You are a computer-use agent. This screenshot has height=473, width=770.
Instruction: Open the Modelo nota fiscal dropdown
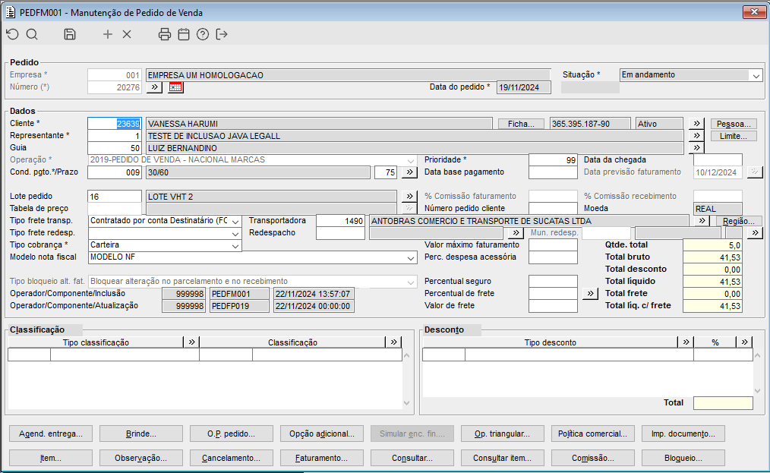click(x=411, y=257)
